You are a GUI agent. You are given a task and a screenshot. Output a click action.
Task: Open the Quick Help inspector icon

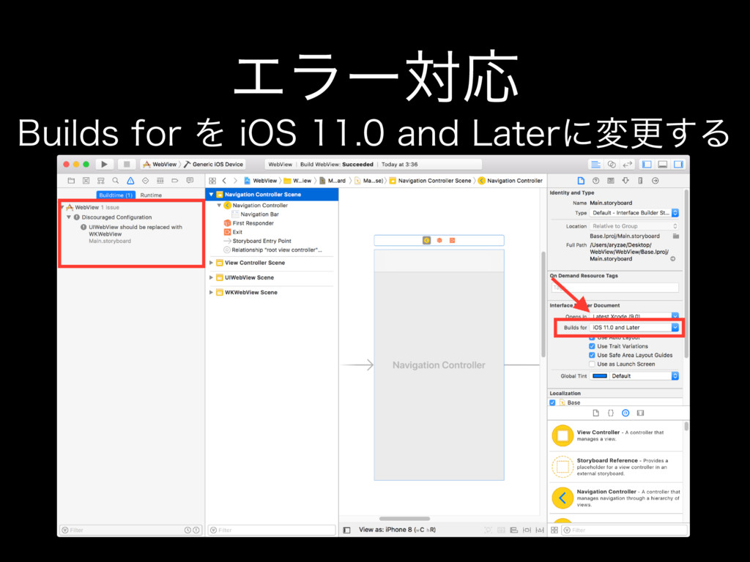pos(596,181)
